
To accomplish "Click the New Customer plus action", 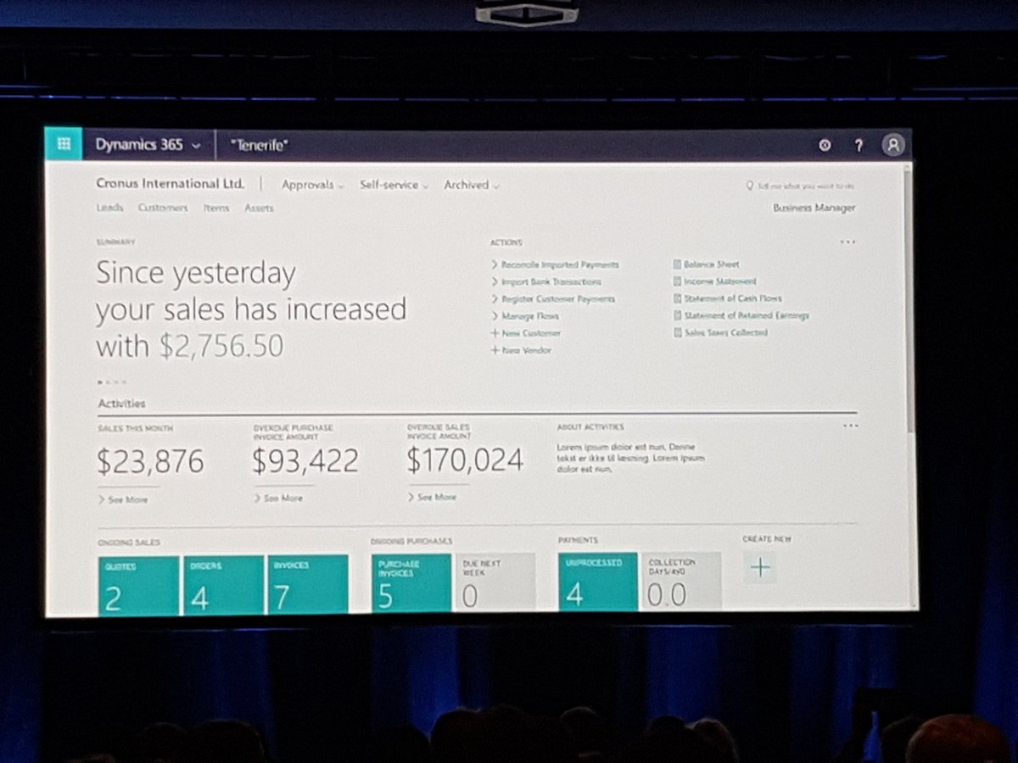I will point(526,333).
